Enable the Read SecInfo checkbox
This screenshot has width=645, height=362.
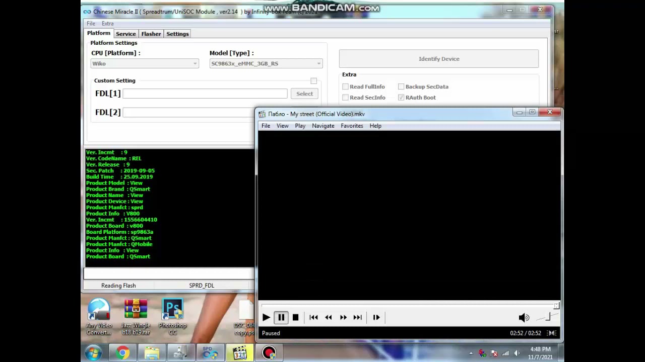(x=345, y=98)
